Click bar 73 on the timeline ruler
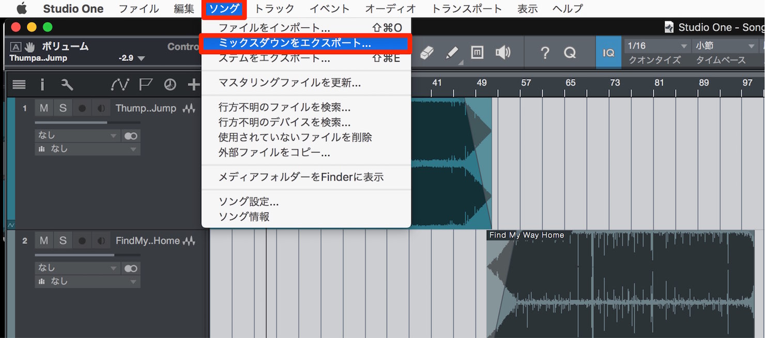The image size is (765, 338). [615, 83]
